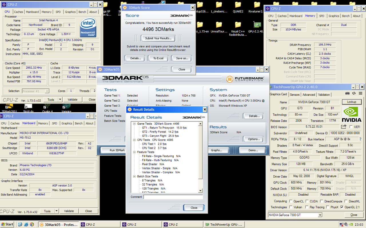
Task: Click the Save as button
Action: click(x=182, y=58)
